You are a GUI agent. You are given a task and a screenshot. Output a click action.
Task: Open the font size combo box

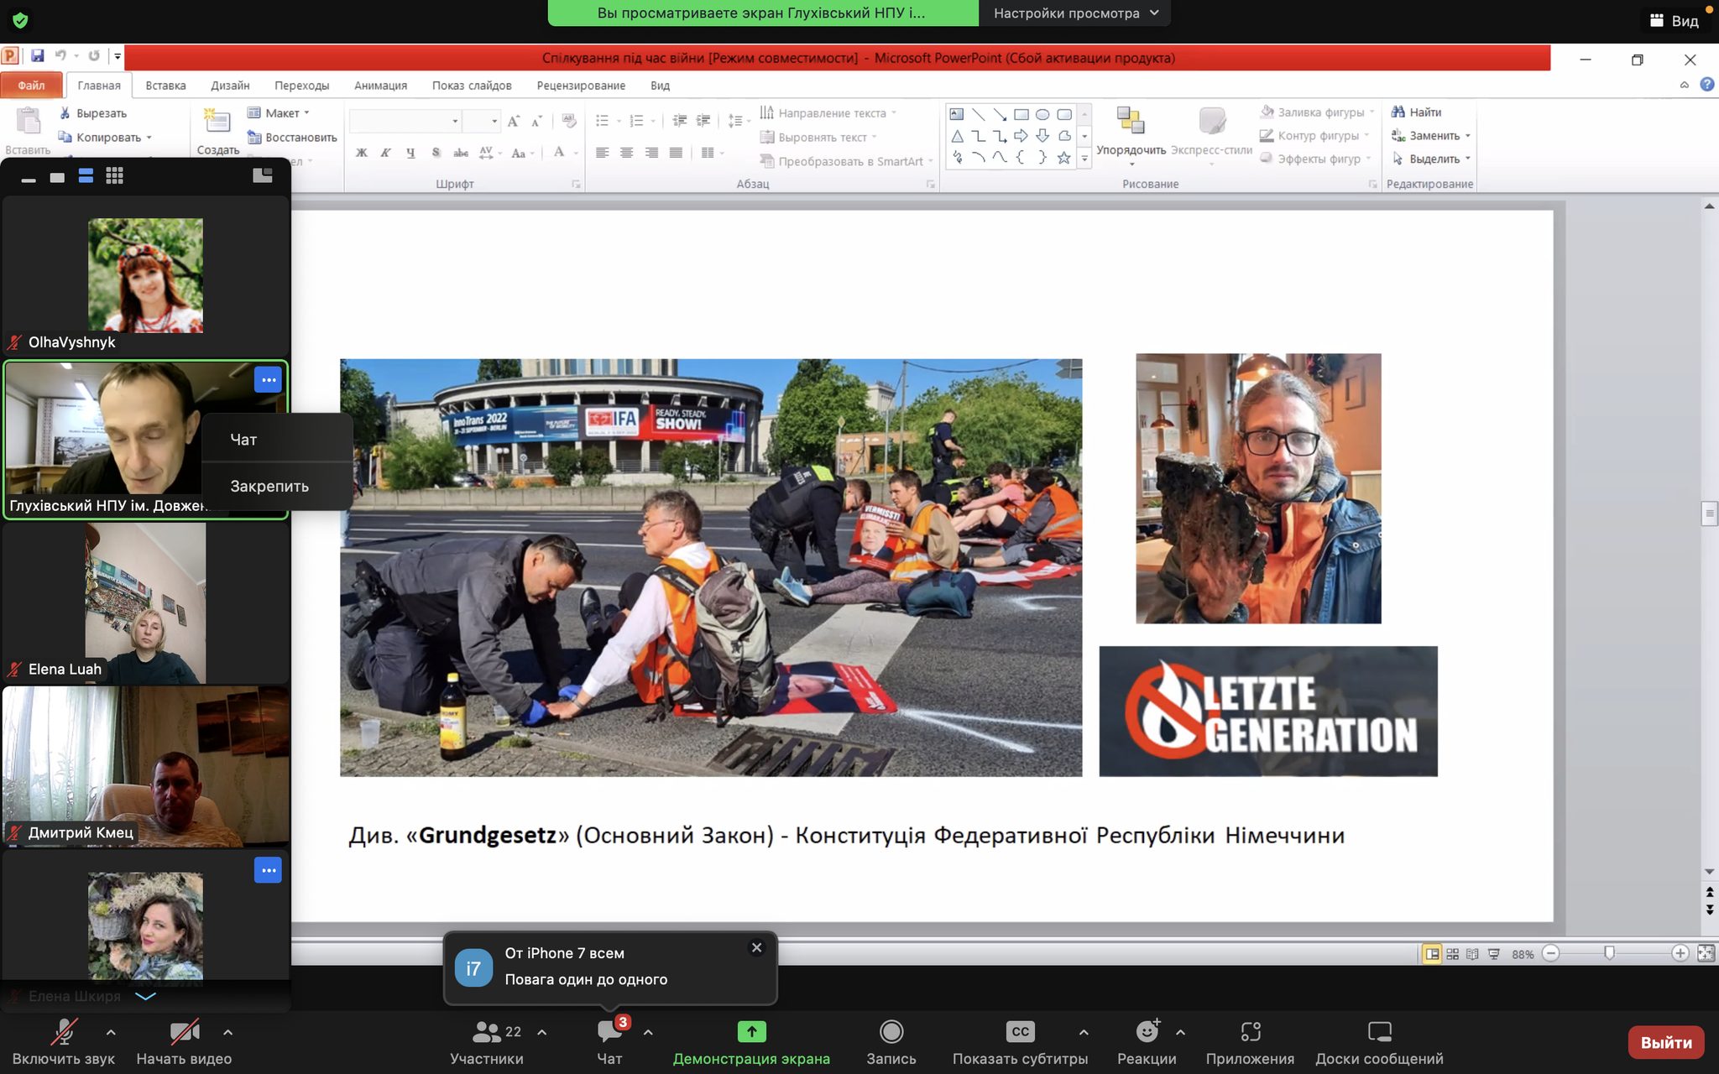482,122
